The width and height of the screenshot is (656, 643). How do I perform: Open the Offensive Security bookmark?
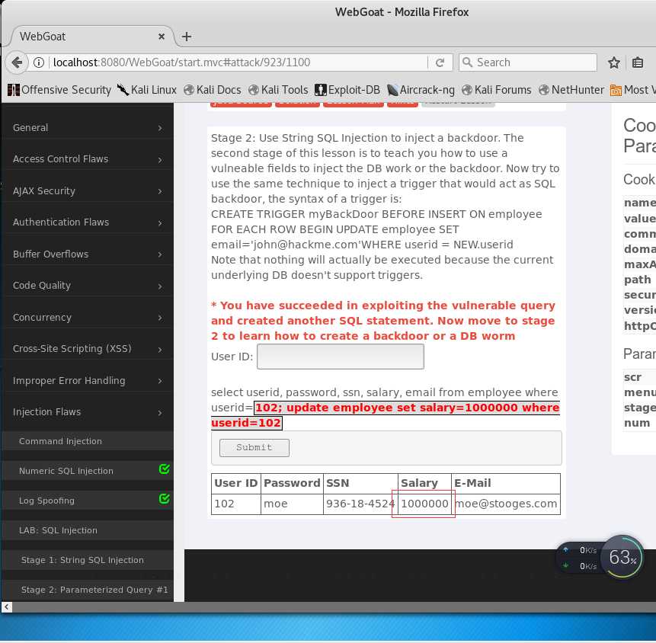tap(59, 90)
